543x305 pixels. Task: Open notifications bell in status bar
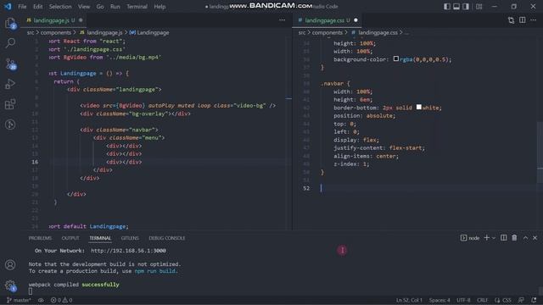tap(534, 300)
